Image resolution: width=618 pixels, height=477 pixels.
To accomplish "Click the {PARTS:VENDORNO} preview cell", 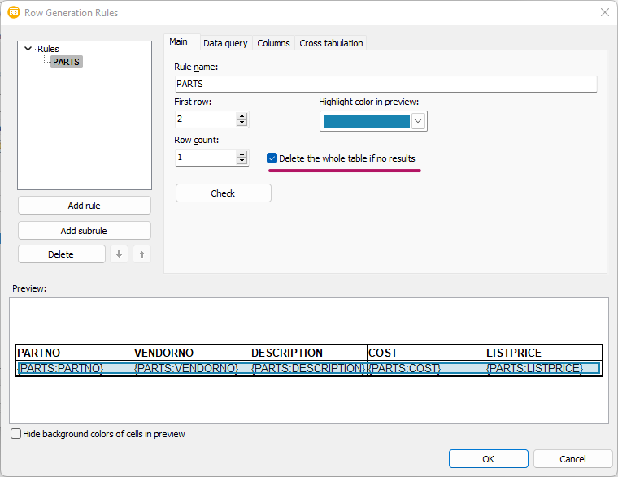I will 192,368.
